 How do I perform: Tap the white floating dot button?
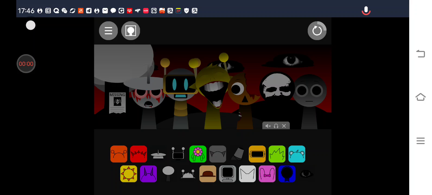pos(31,25)
